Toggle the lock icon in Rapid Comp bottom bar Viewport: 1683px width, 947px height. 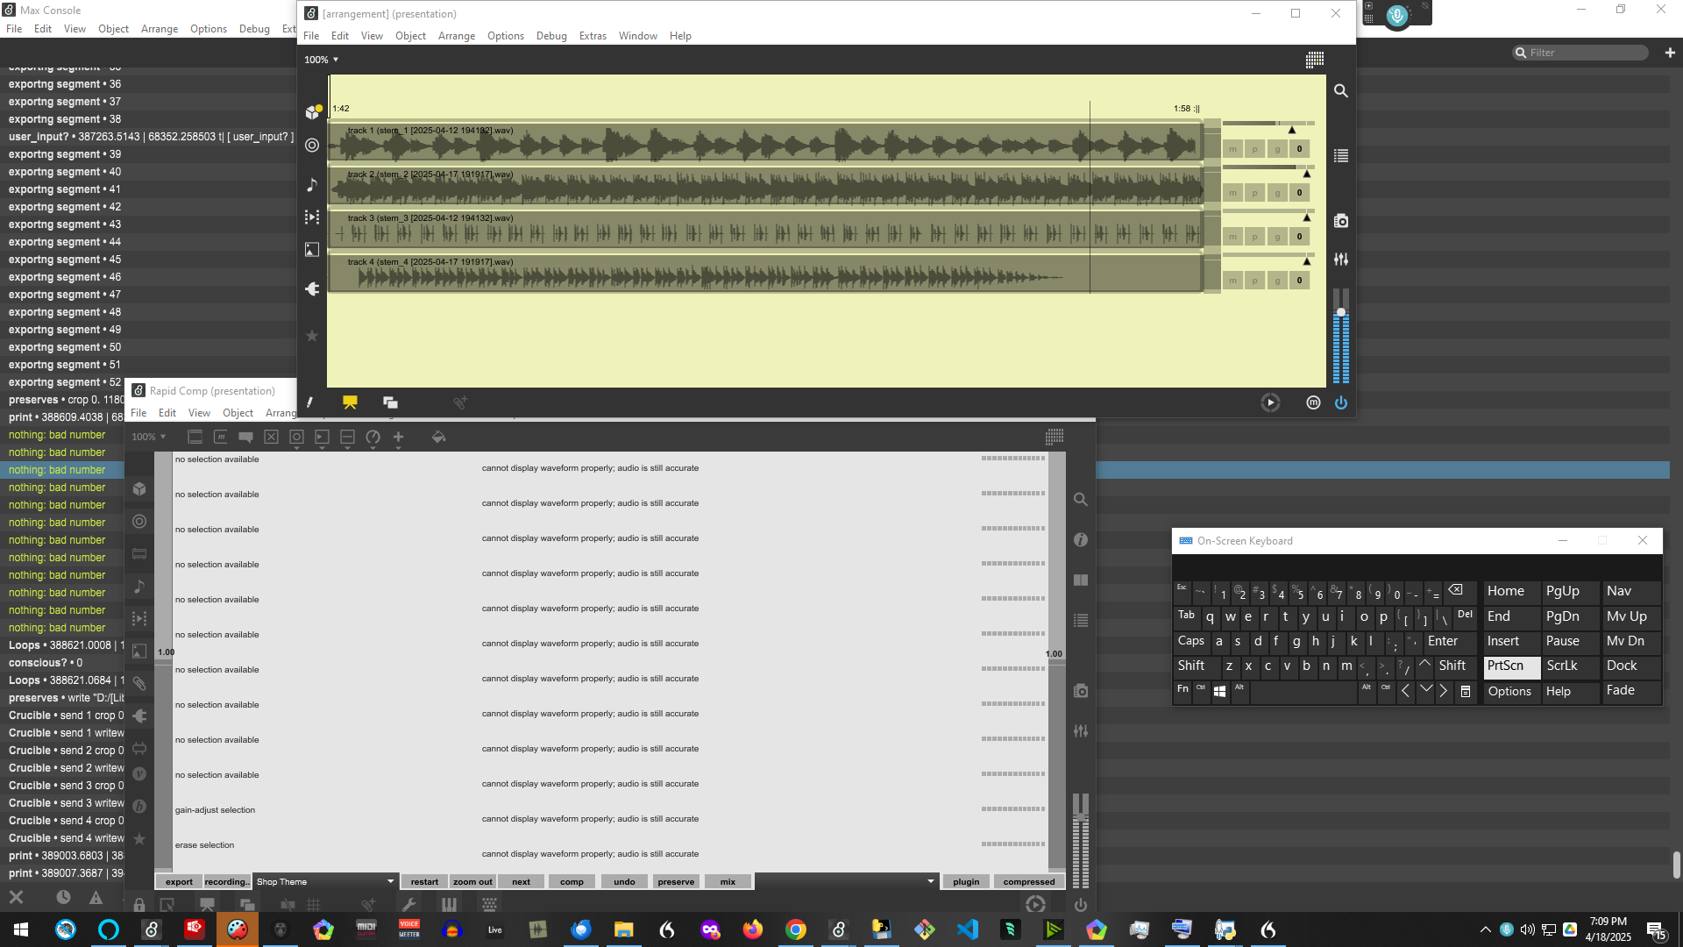(x=139, y=904)
